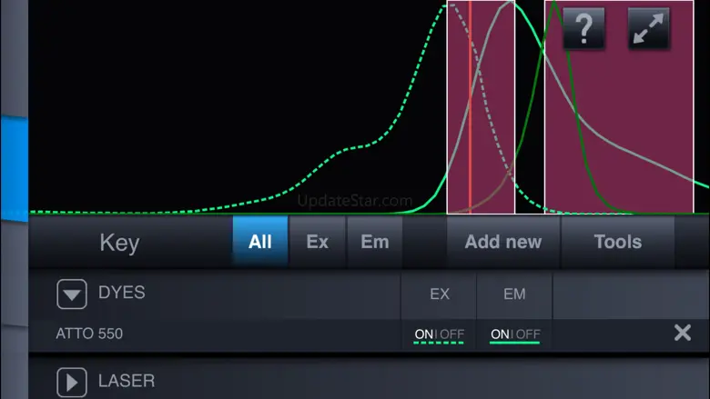The image size is (710, 399).
Task: Open the help question mark icon
Action: pyautogui.click(x=583, y=28)
